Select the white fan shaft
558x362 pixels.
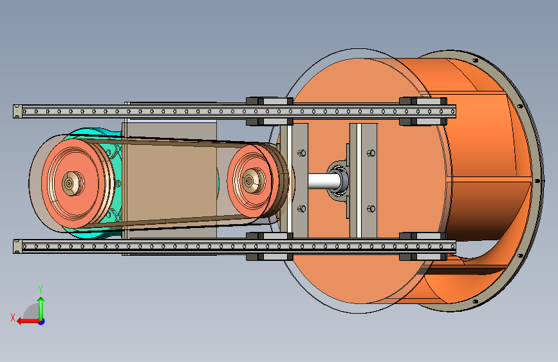click(x=323, y=181)
